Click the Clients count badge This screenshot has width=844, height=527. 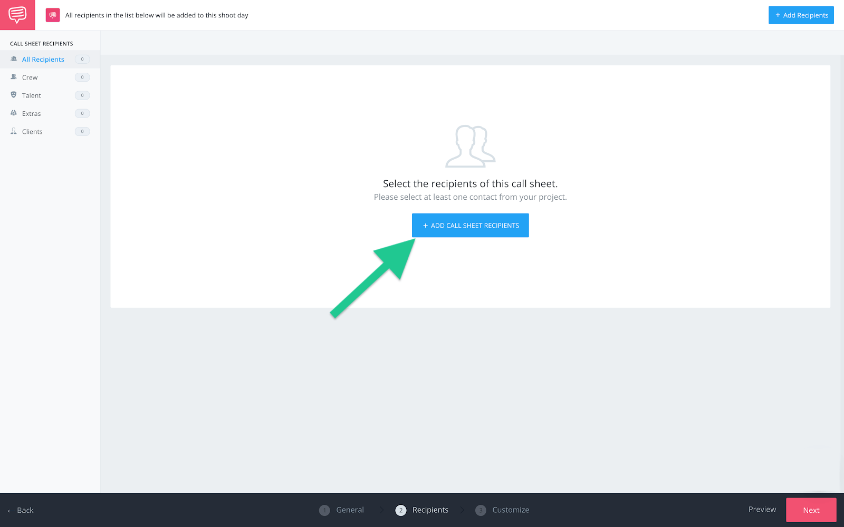click(x=82, y=132)
